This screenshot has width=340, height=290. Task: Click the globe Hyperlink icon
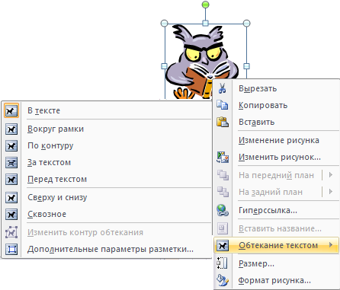(x=223, y=210)
